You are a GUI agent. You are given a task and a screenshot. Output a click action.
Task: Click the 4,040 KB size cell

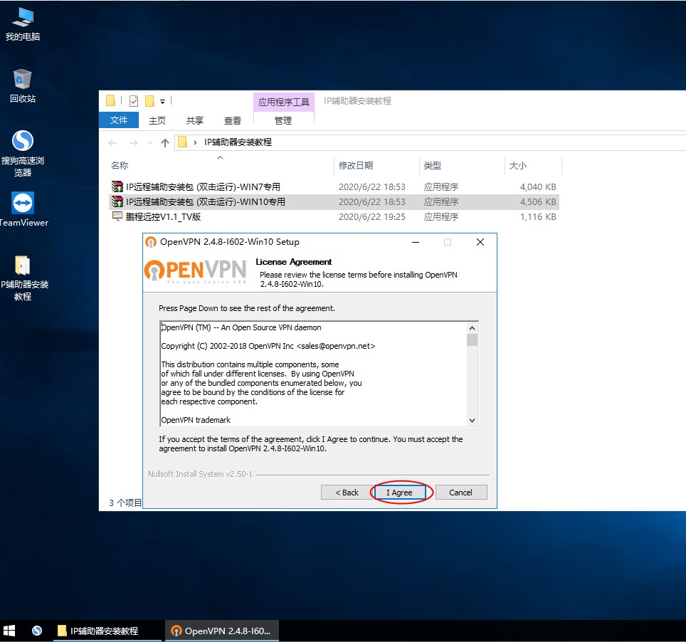click(x=538, y=187)
